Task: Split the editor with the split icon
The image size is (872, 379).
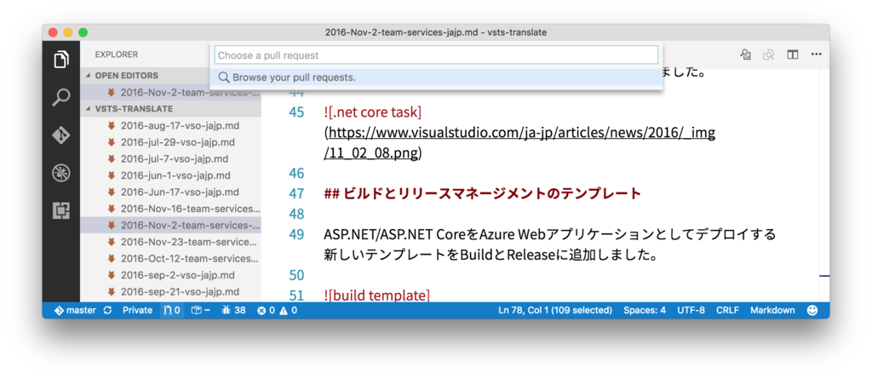Action: tap(793, 55)
